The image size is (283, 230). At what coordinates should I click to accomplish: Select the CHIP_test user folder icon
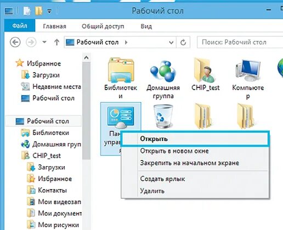point(205,70)
